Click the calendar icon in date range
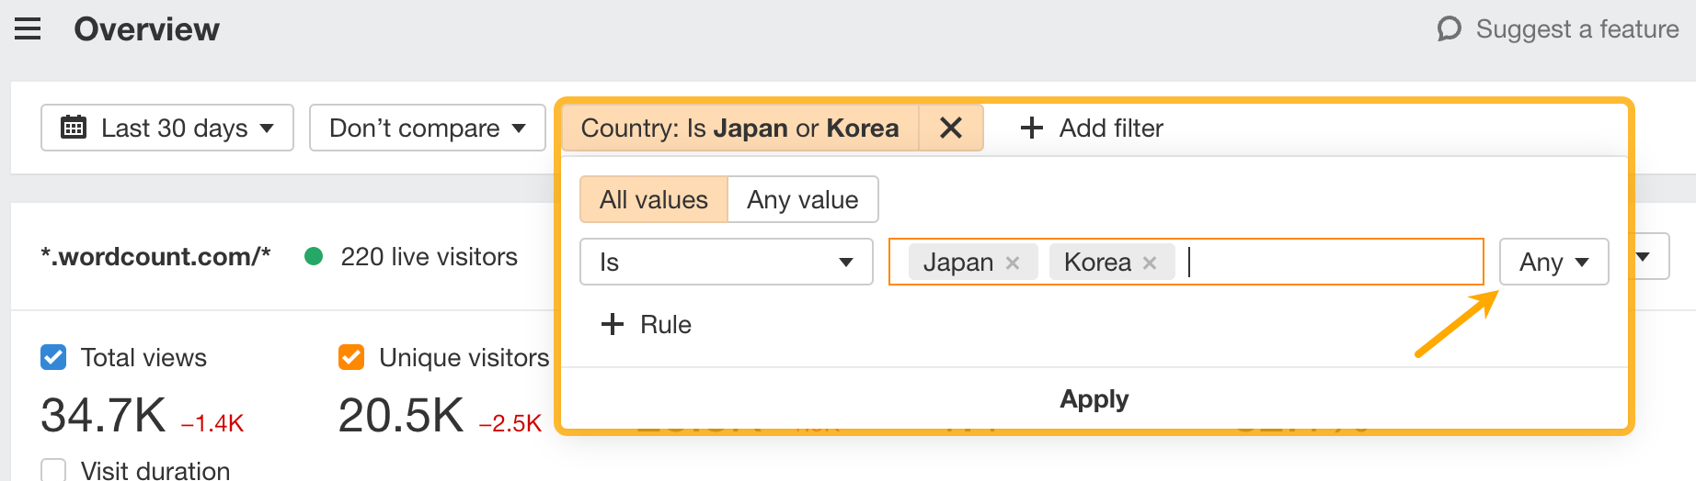1696x481 pixels. point(74,128)
